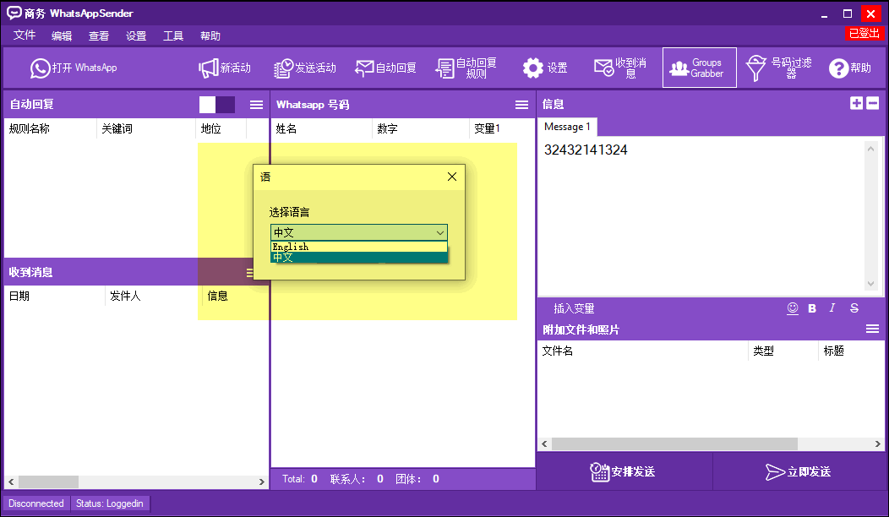Choose 中文 from the language list

point(359,258)
